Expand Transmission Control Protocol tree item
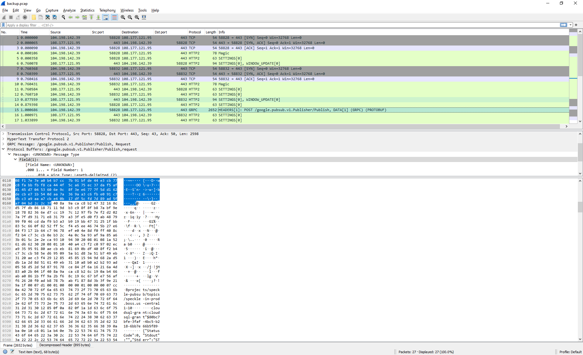Viewport: 583px width, 355px height. click(3, 134)
